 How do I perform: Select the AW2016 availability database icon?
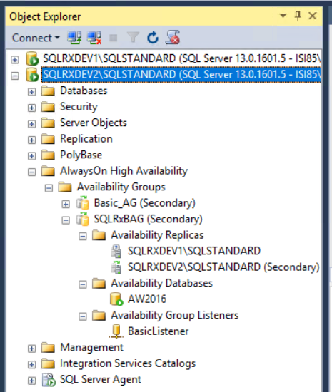[x=116, y=299]
